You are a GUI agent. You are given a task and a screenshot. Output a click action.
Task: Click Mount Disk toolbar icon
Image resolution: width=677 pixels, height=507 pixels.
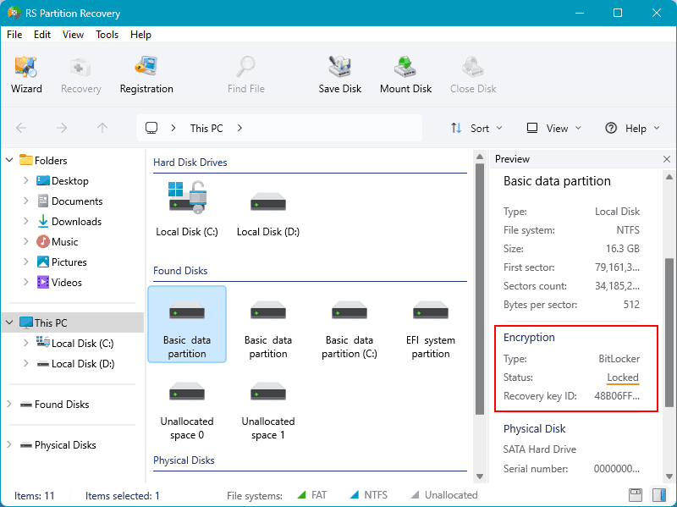click(x=405, y=74)
